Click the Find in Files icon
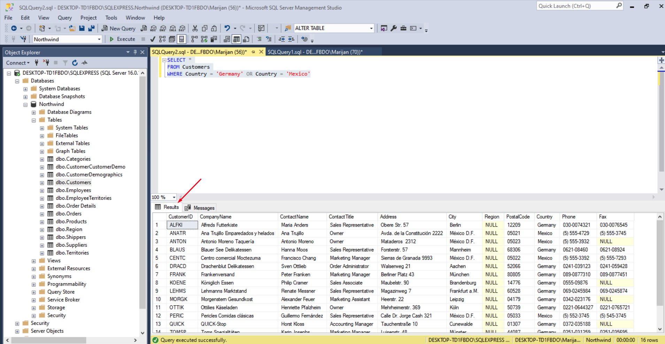665x344 pixels. 288,28
